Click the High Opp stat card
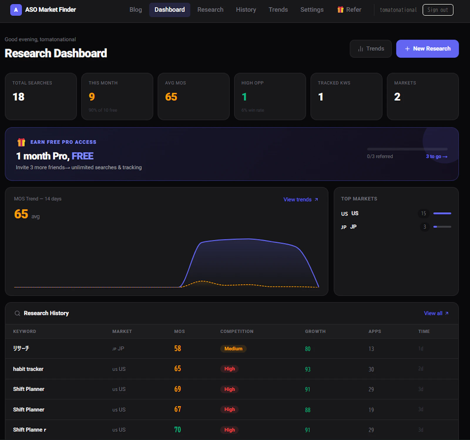Image resolution: width=470 pixels, height=440 pixels. 270,97
